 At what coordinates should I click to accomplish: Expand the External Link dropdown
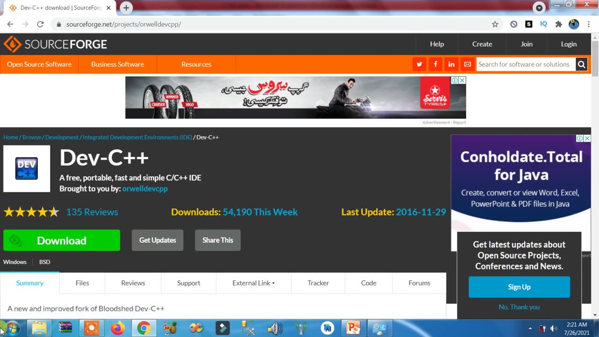click(x=254, y=283)
